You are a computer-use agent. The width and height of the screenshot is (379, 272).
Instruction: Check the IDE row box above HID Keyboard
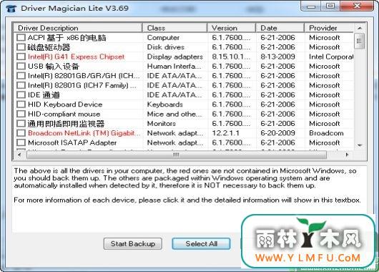pos(21,95)
